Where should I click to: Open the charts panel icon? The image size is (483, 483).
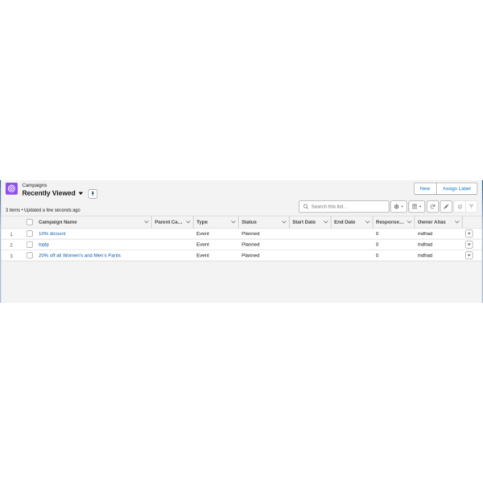click(x=460, y=207)
